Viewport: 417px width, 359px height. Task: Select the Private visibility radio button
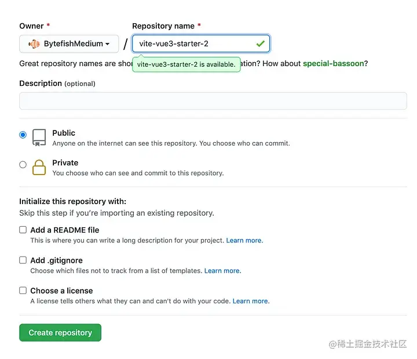tap(23, 165)
